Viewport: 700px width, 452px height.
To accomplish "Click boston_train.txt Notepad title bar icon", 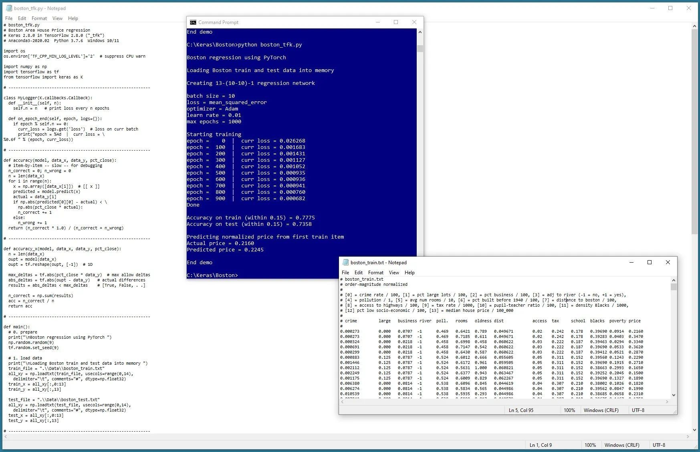I will (x=345, y=263).
